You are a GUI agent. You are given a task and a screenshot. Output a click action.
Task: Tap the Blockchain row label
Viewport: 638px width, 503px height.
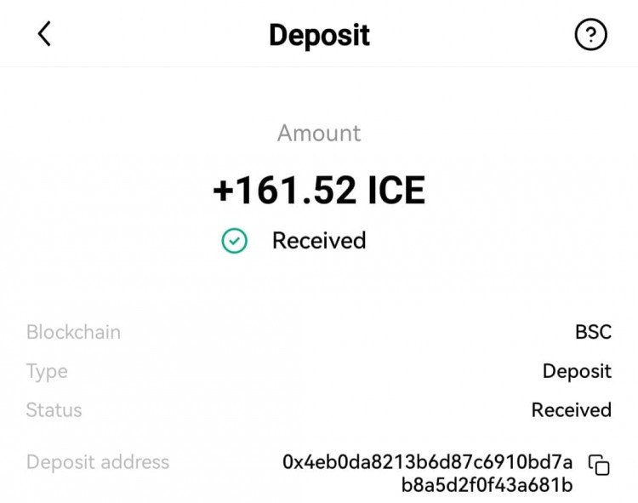[x=74, y=332]
